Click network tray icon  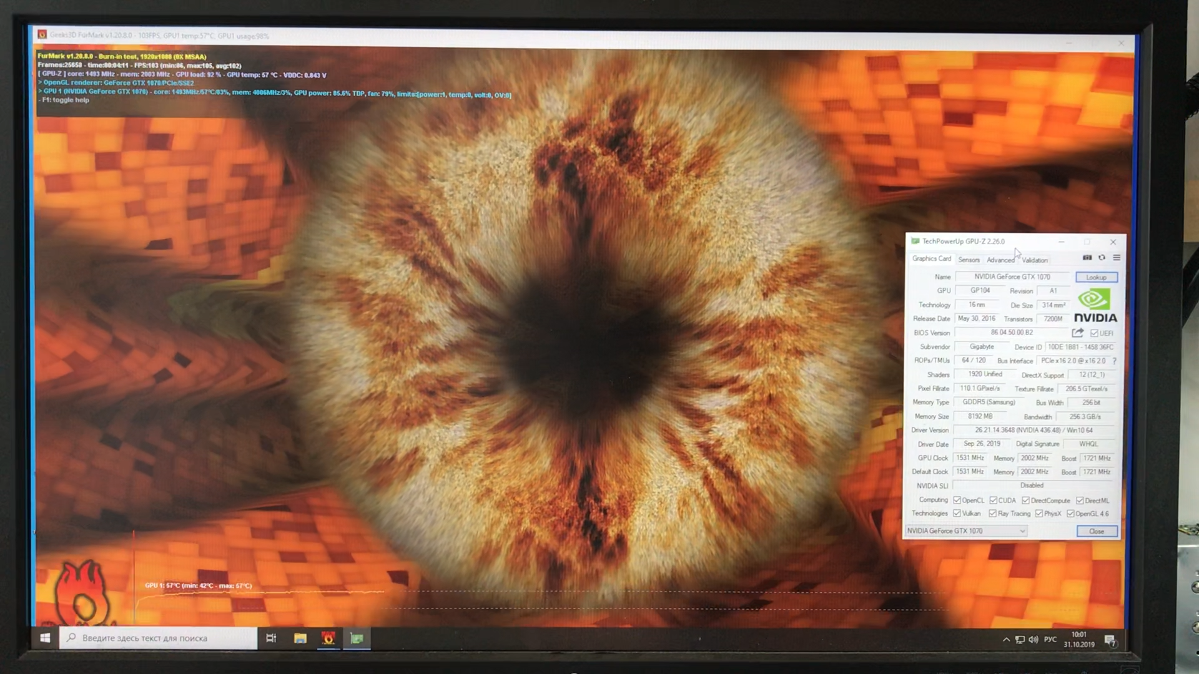coord(1020,639)
